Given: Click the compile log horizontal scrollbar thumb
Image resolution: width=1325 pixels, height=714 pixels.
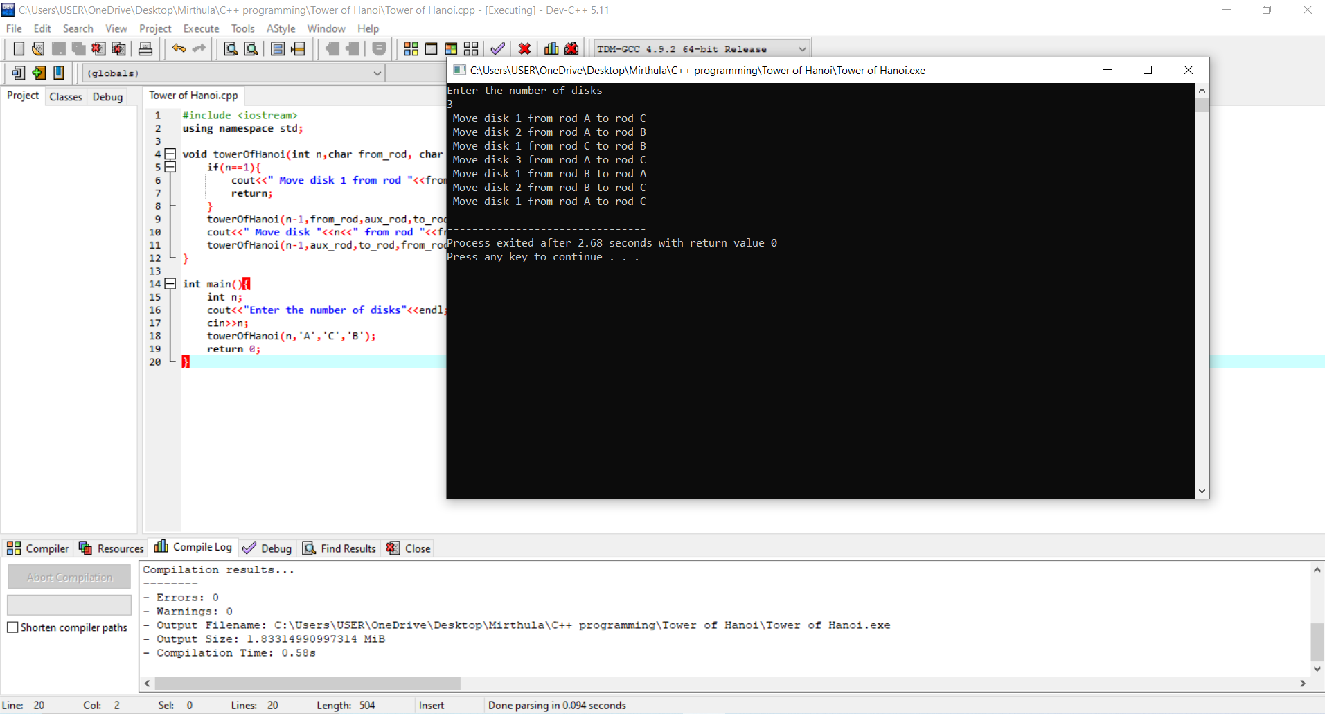Looking at the screenshot, I should click(308, 684).
